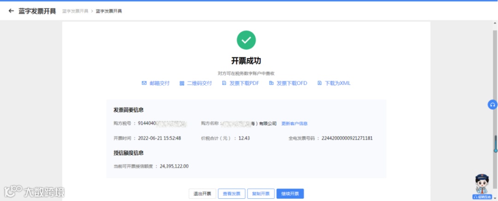This screenshot has height=201, width=498.
Task: Select invoice number 22442000000921271181
Action: [x=347, y=138]
